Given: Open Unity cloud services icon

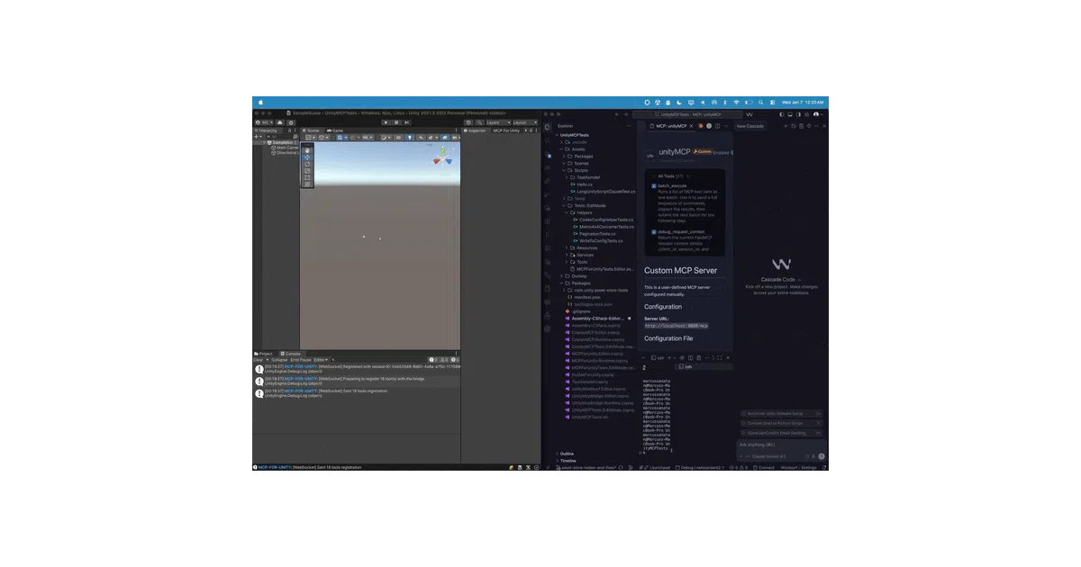Looking at the screenshot, I should click(x=280, y=122).
